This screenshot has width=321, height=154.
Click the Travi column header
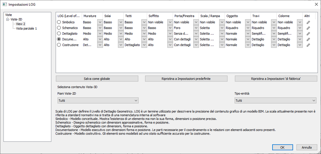264,16
